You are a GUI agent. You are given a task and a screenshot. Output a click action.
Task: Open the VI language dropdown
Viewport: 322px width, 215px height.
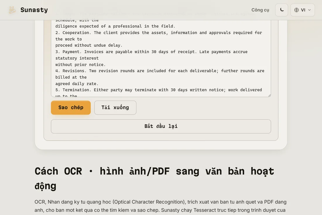(x=302, y=10)
